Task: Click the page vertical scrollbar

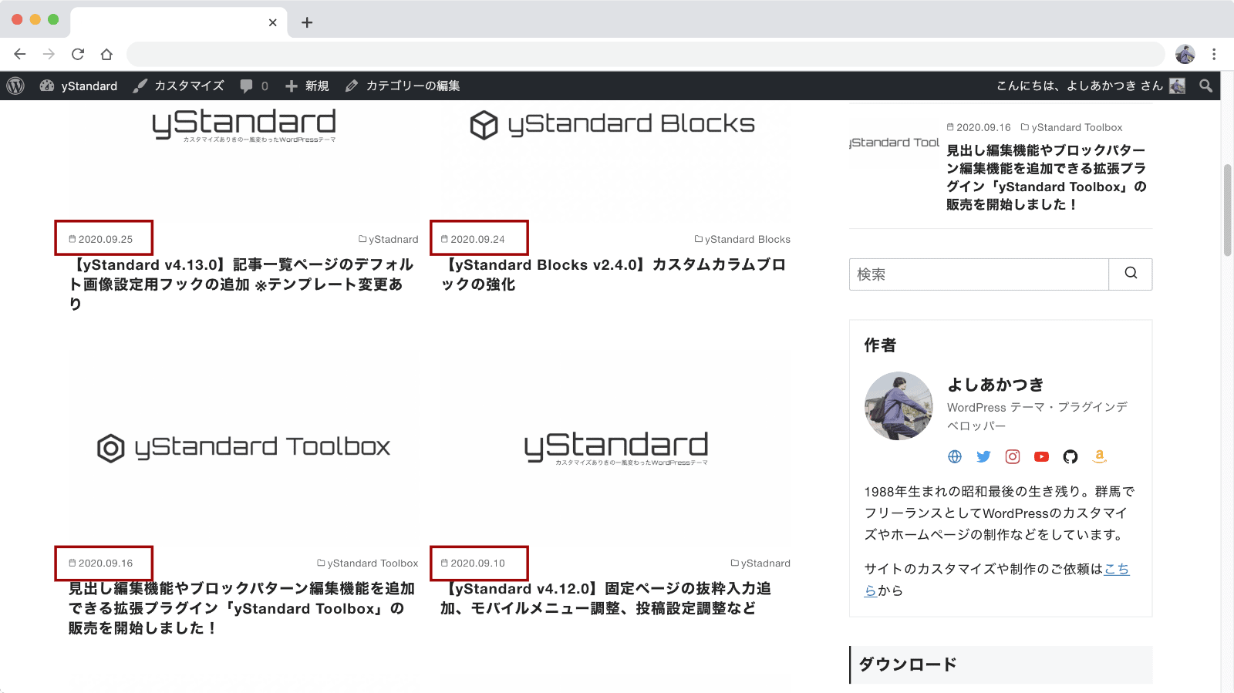Action: [1227, 210]
